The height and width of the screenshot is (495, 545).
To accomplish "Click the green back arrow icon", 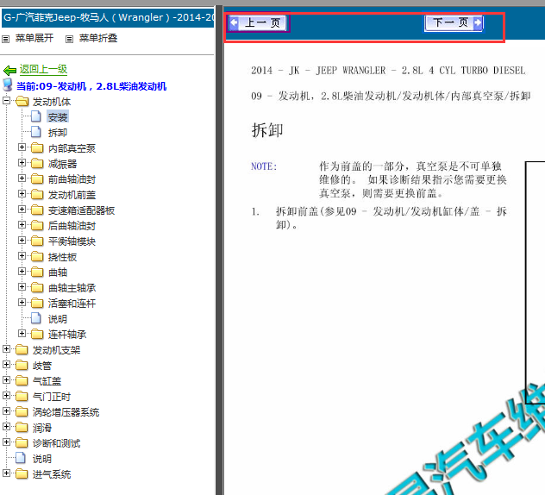I will tap(9, 71).
